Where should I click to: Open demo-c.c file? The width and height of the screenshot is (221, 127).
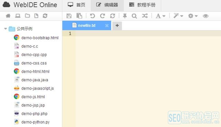pos(26,46)
